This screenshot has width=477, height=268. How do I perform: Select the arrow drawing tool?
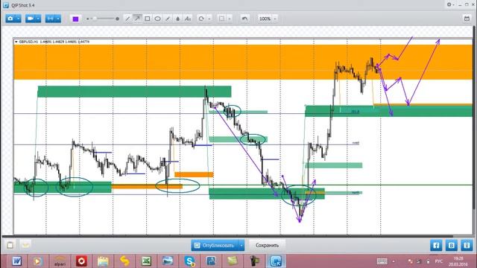[137, 19]
